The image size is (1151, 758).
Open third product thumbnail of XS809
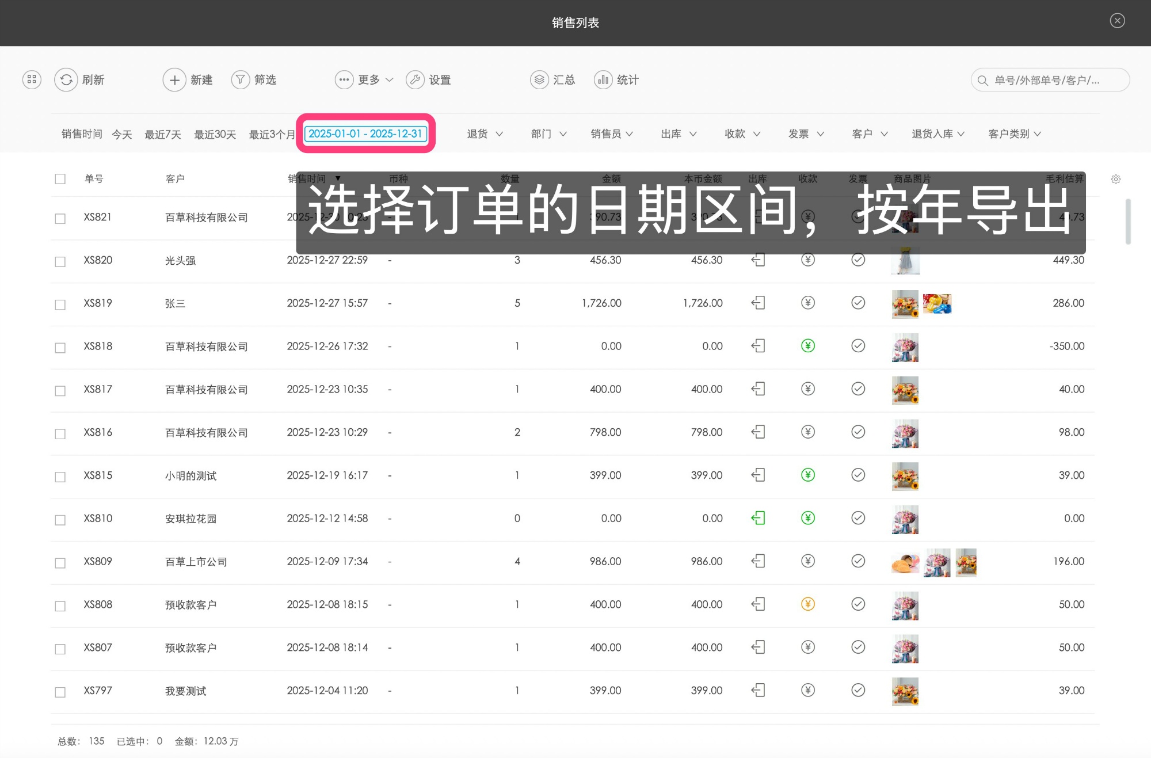(x=966, y=562)
